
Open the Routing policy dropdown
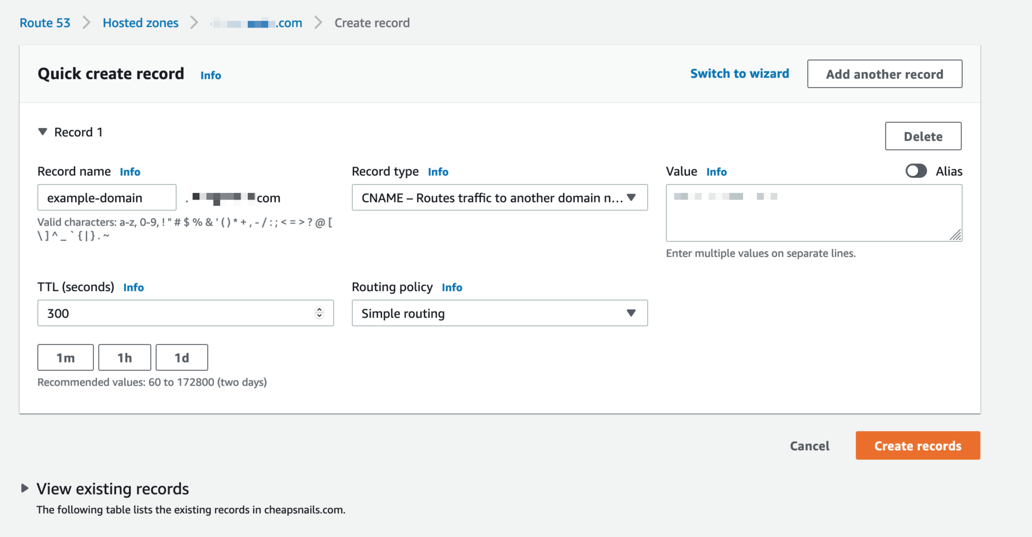[x=499, y=313]
